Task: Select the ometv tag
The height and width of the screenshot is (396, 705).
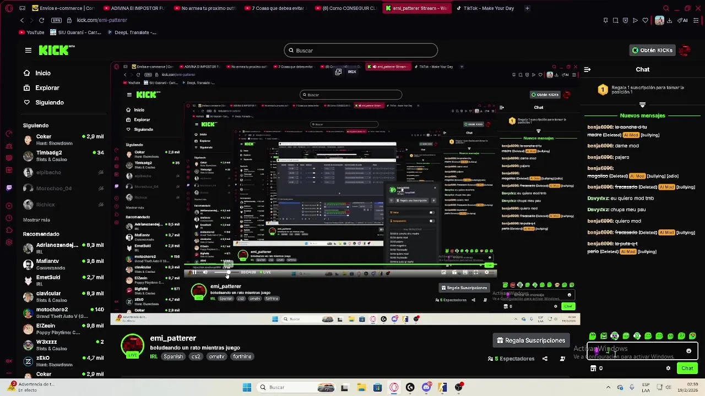Action: coord(216,356)
